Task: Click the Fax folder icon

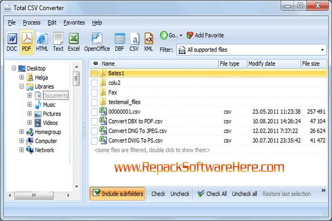Action: click(103, 92)
